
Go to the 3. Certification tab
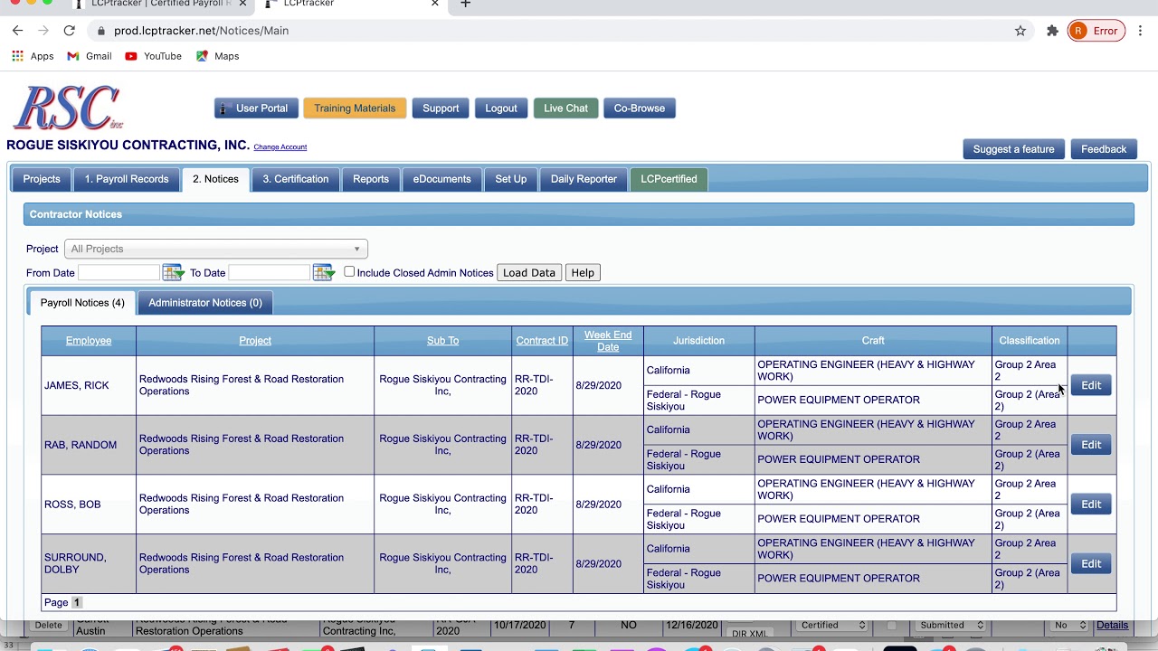[296, 179]
